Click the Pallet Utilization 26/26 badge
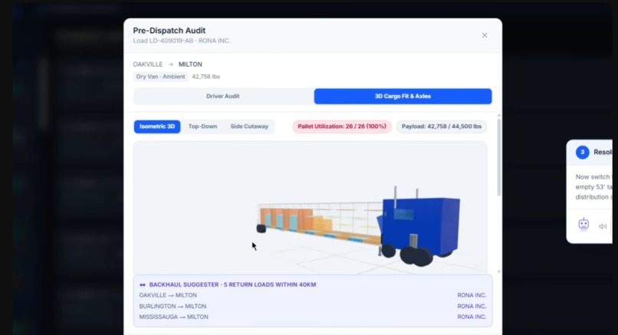The height and width of the screenshot is (335, 618). click(x=342, y=126)
